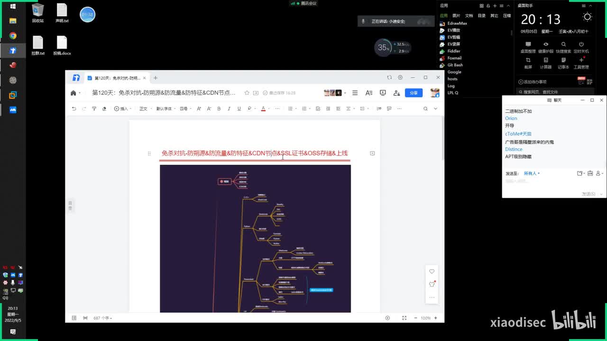Switch to the 目录 tab in app panel
Viewport: 607px width, 341px height.
coord(482,16)
